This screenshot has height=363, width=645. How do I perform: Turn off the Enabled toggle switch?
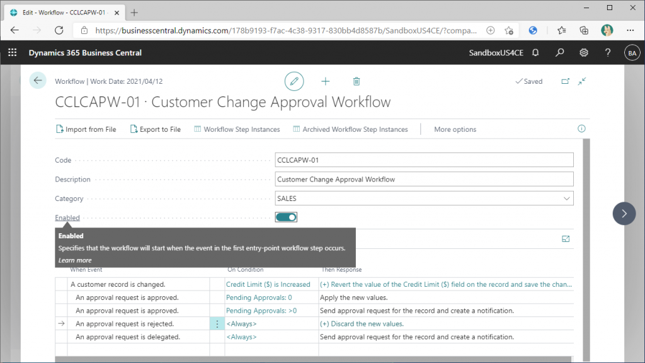(x=286, y=217)
